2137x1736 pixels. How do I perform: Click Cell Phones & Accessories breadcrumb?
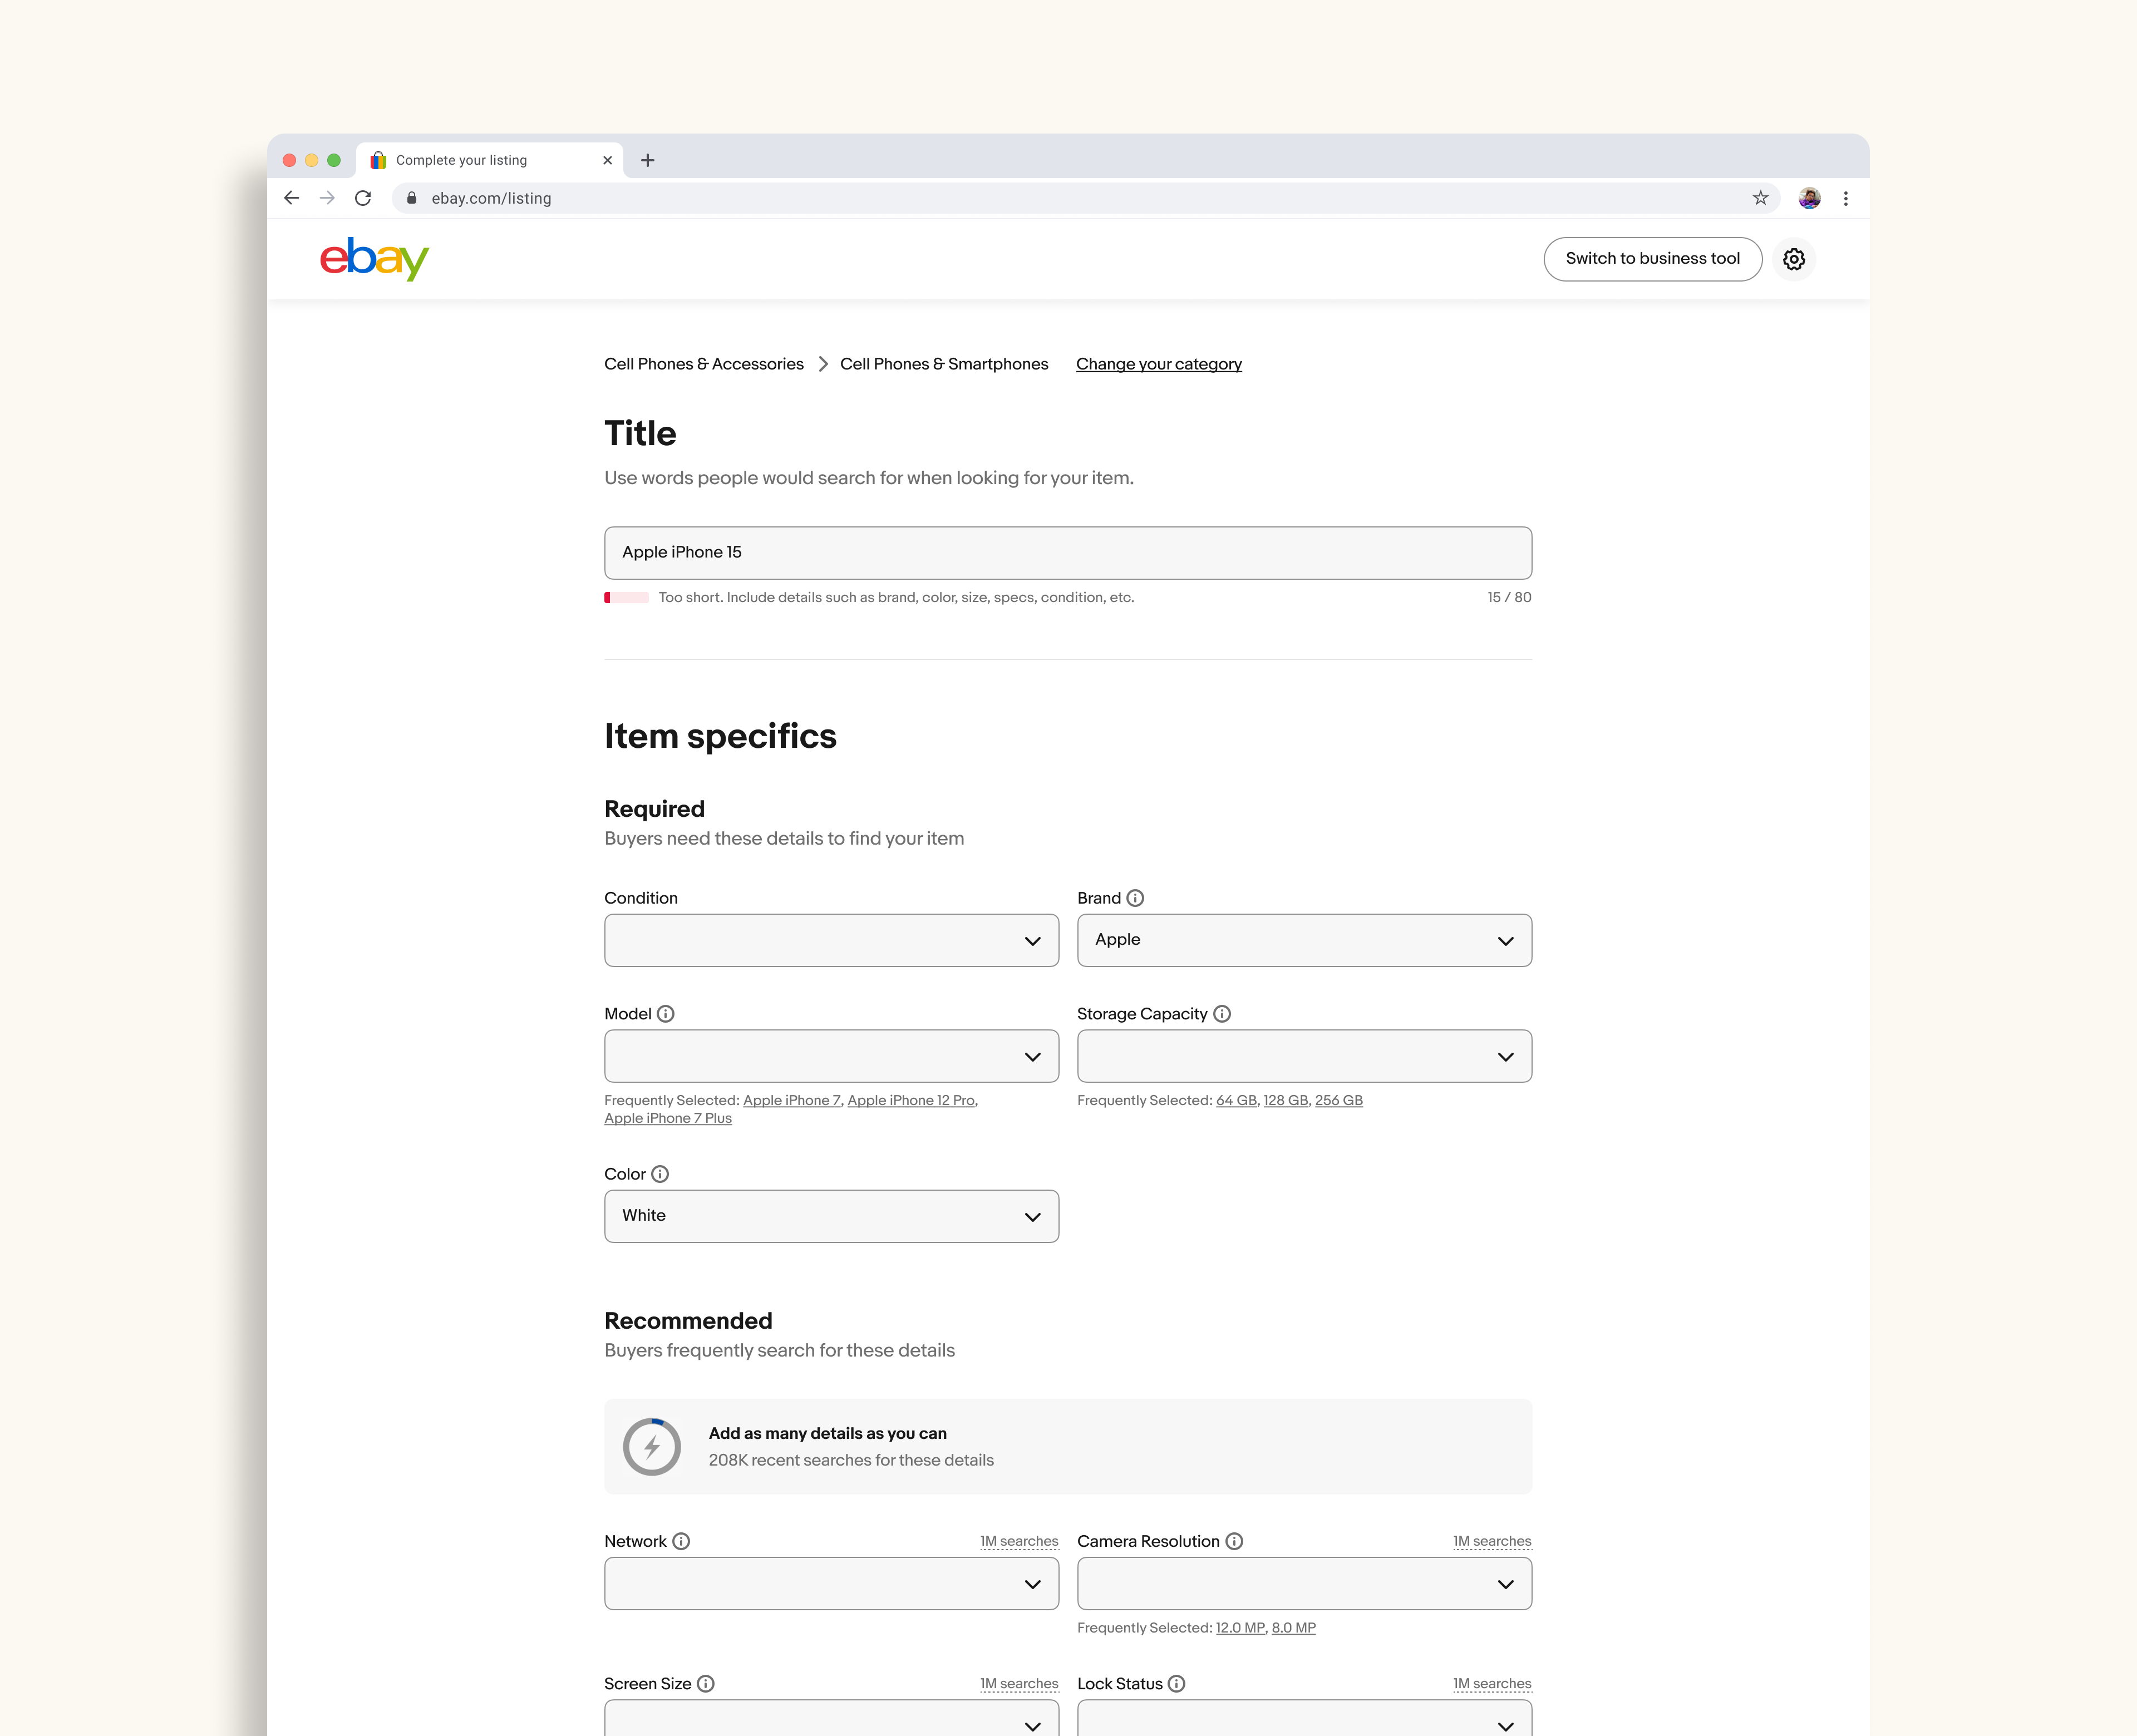pos(704,364)
